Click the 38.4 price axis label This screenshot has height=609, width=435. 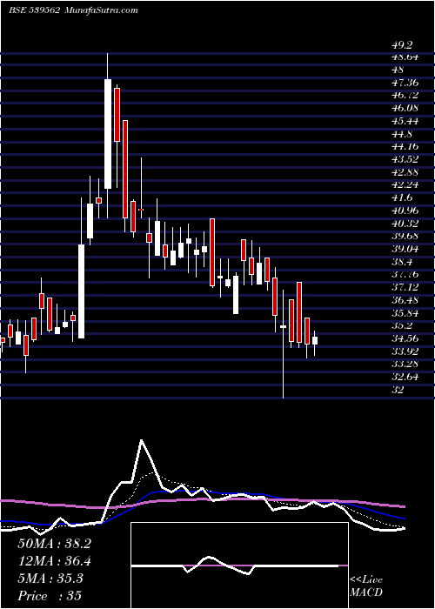click(x=401, y=262)
